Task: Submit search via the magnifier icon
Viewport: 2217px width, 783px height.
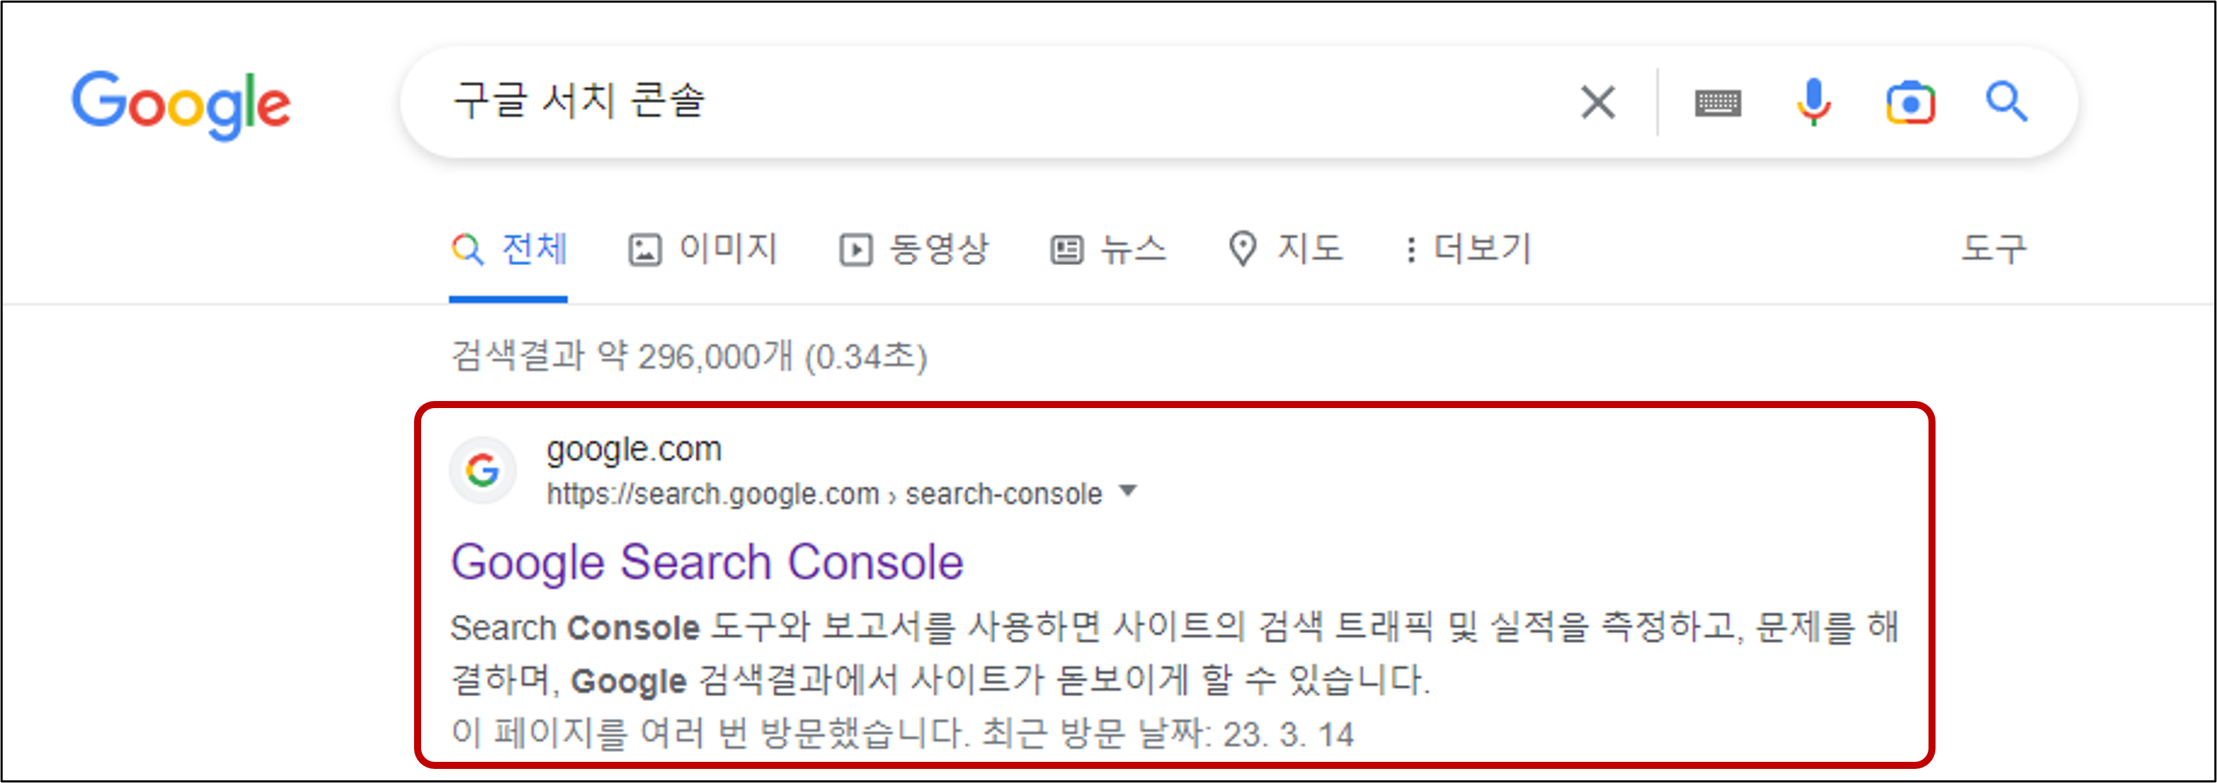Action: coord(2006,102)
